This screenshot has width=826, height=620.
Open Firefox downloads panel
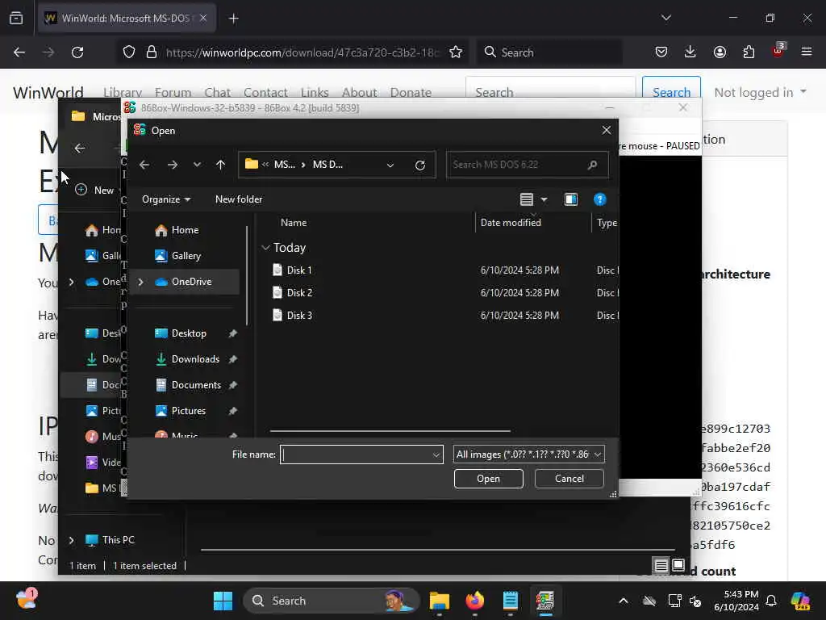tap(690, 52)
